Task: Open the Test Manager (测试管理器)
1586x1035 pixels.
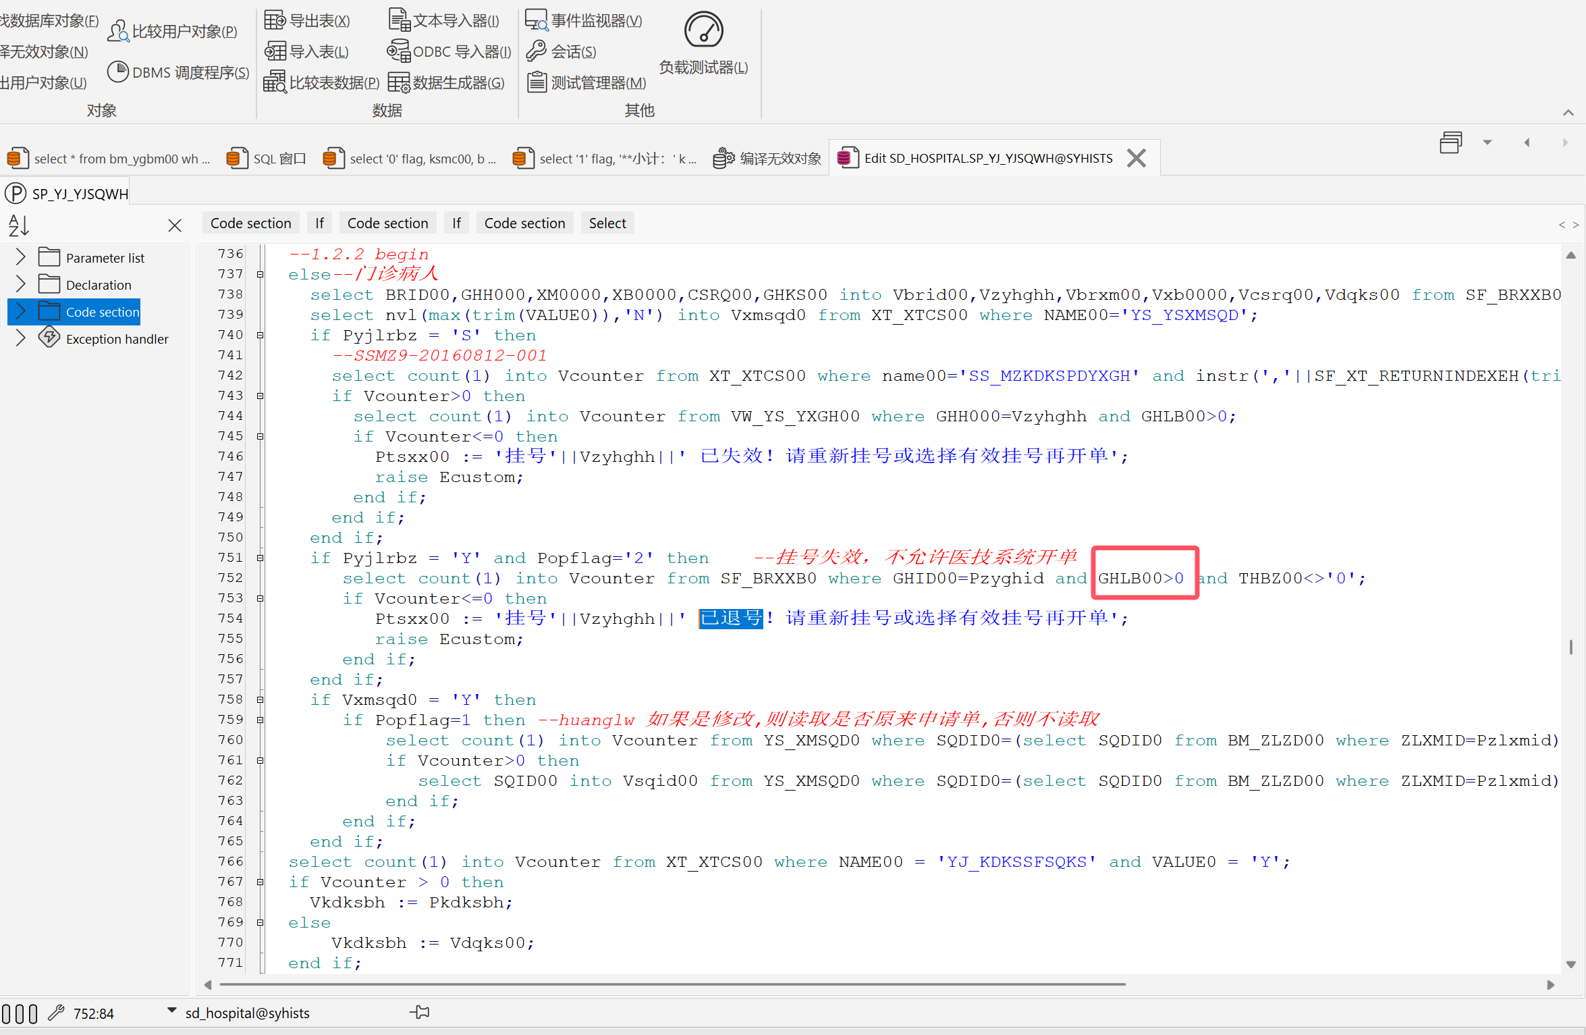Action: [537, 82]
